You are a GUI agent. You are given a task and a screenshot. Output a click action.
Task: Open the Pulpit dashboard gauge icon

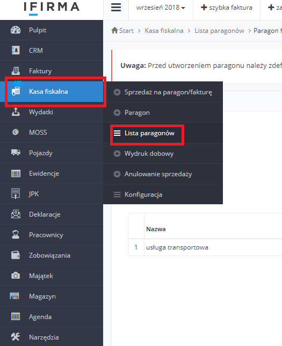coord(16,30)
